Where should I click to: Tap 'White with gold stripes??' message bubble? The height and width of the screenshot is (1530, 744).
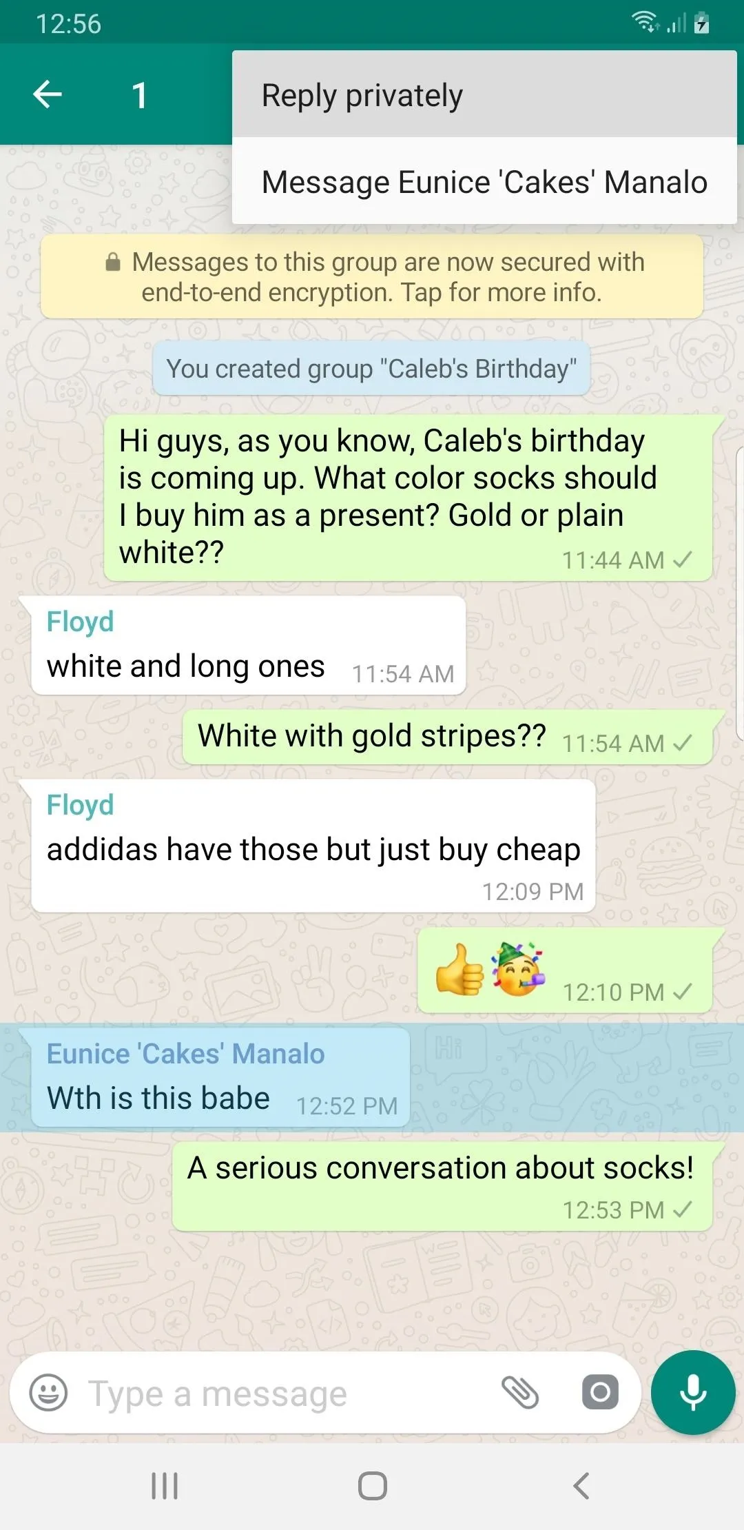[x=448, y=737]
